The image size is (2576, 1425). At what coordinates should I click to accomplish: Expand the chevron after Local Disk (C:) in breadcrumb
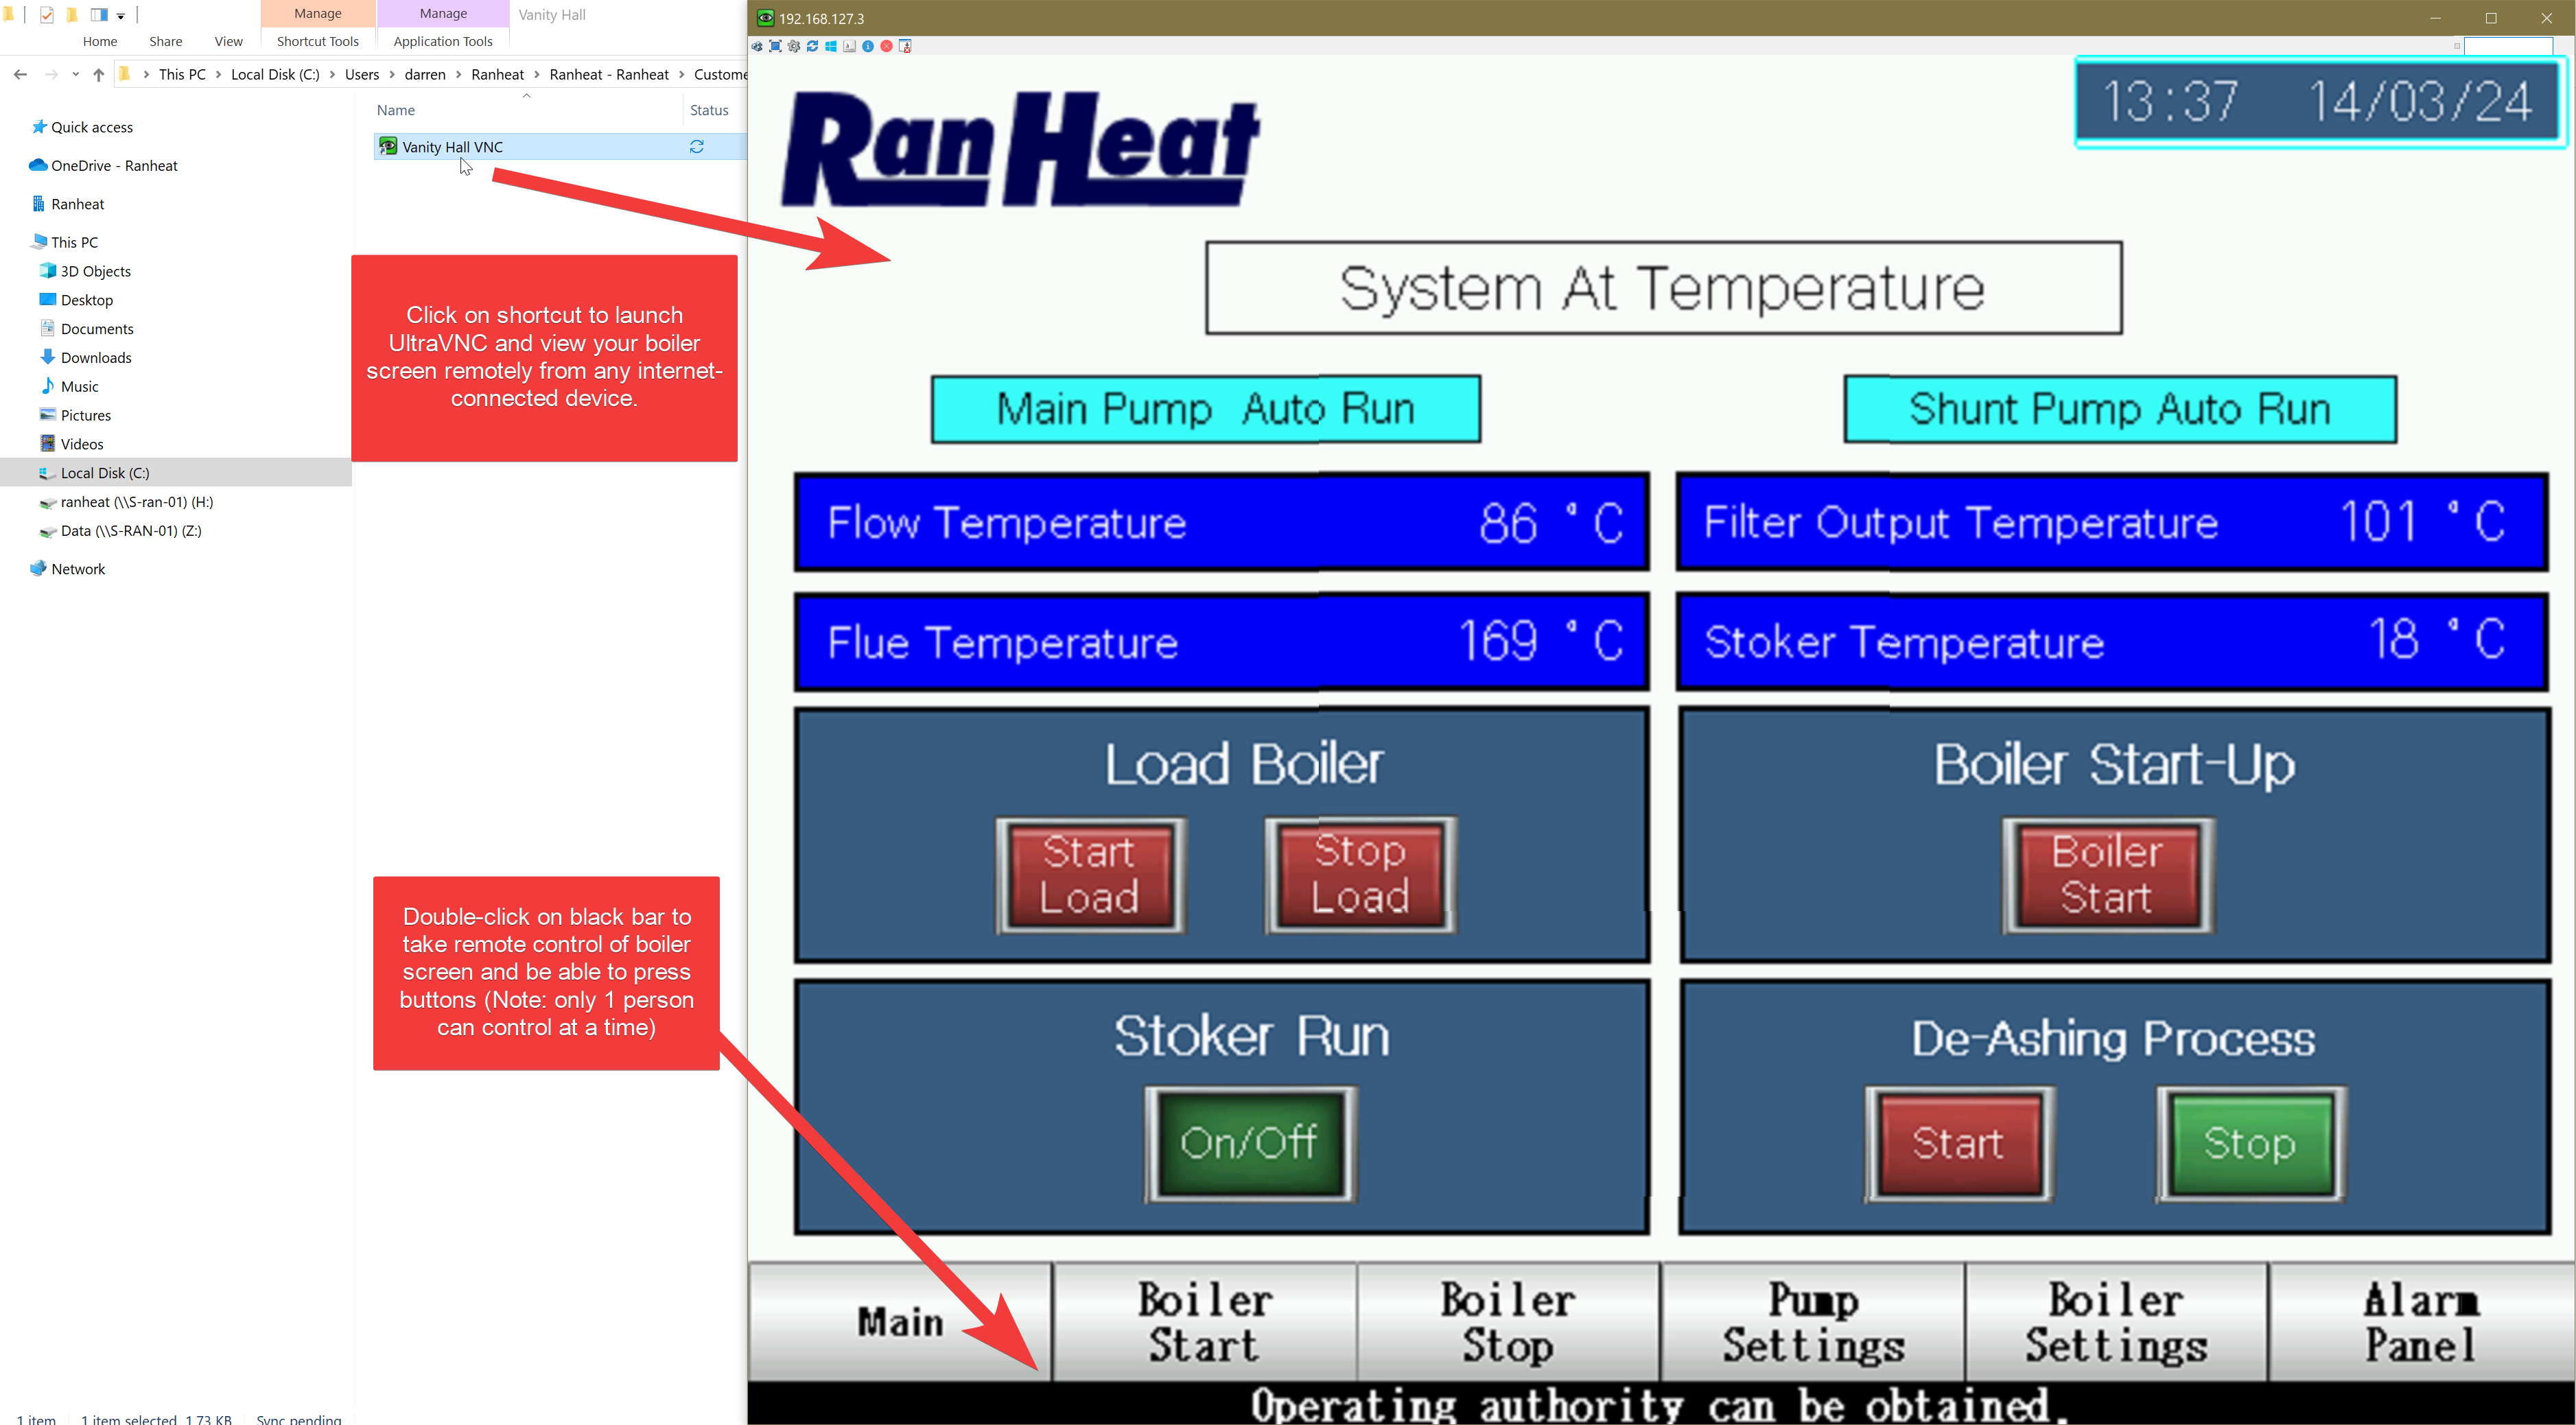tap(333, 75)
